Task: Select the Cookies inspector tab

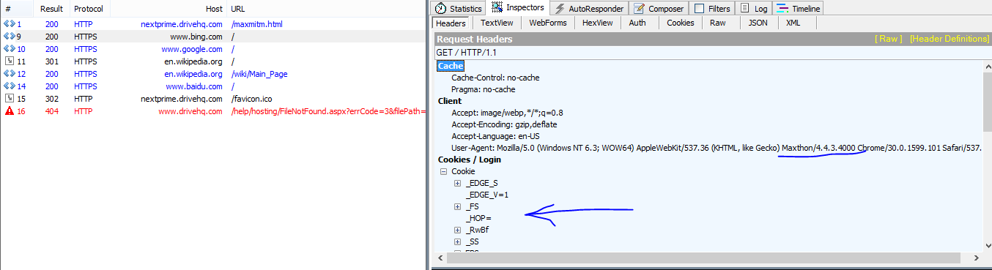Action: pyautogui.click(x=680, y=23)
